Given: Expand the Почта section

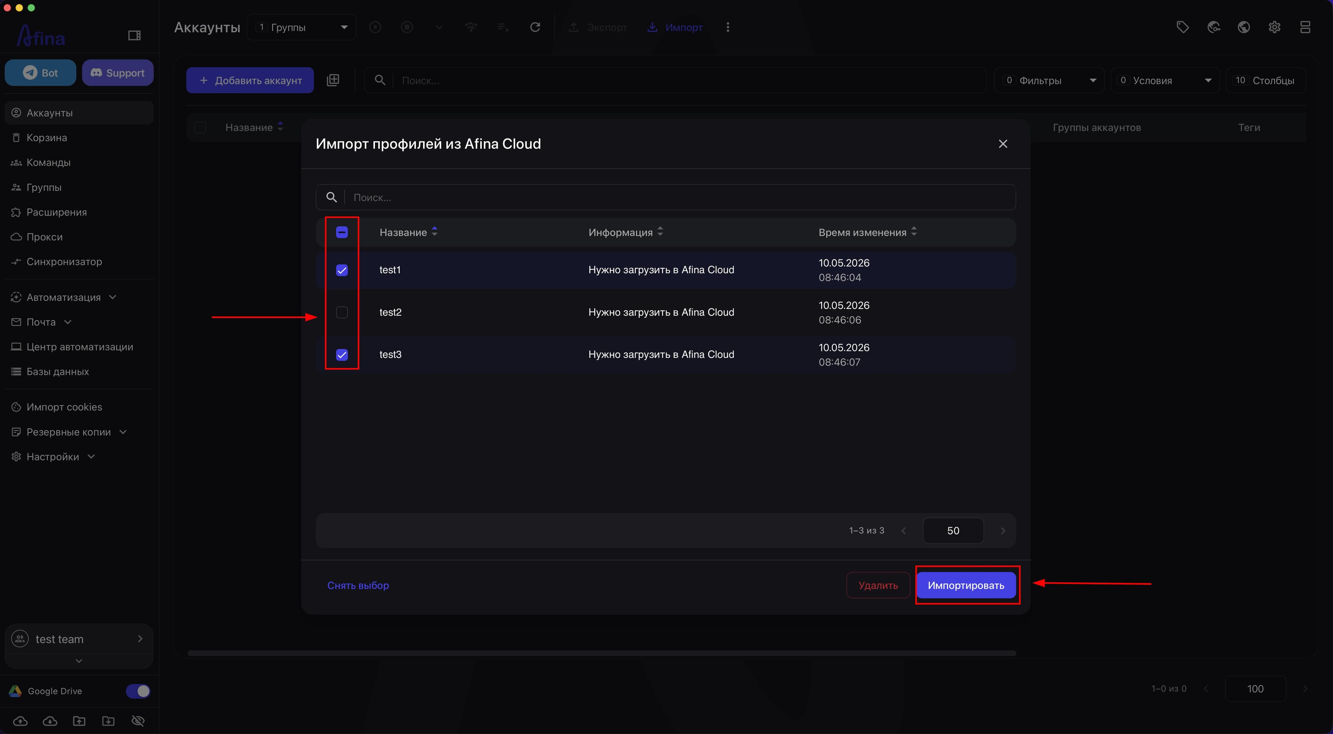Looking at the screenshot, I should point(68,322).
